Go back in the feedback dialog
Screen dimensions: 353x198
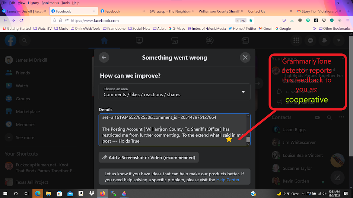[104, 58]
